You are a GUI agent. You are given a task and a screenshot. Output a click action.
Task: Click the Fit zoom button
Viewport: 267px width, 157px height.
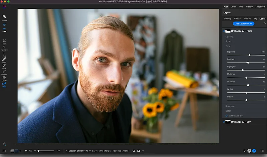click(x=26, y=151)
